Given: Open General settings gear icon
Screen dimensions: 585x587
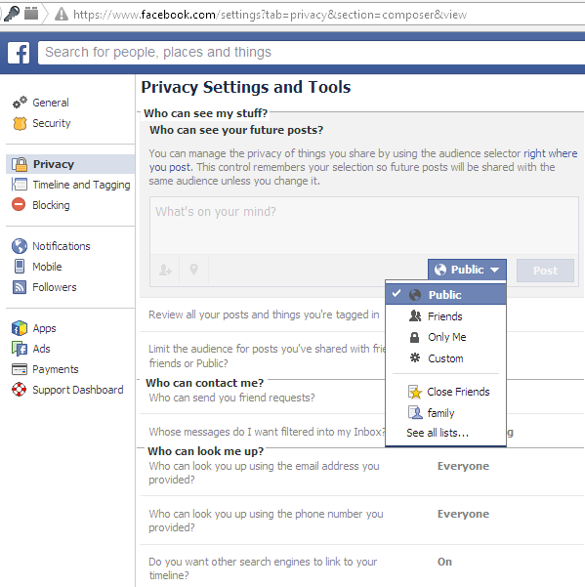Looking at the screenshot, I should [x=20, y=103].
